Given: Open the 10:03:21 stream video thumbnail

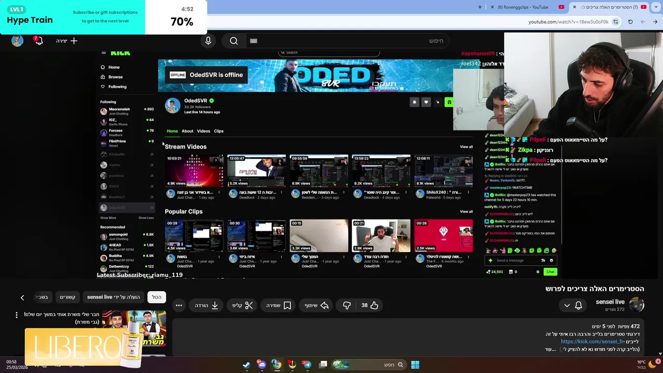Looking at the screenshot, I should [194, 171].
